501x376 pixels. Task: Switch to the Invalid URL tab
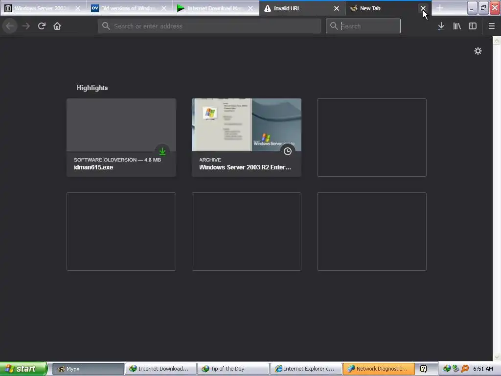(x=302, y=8)
